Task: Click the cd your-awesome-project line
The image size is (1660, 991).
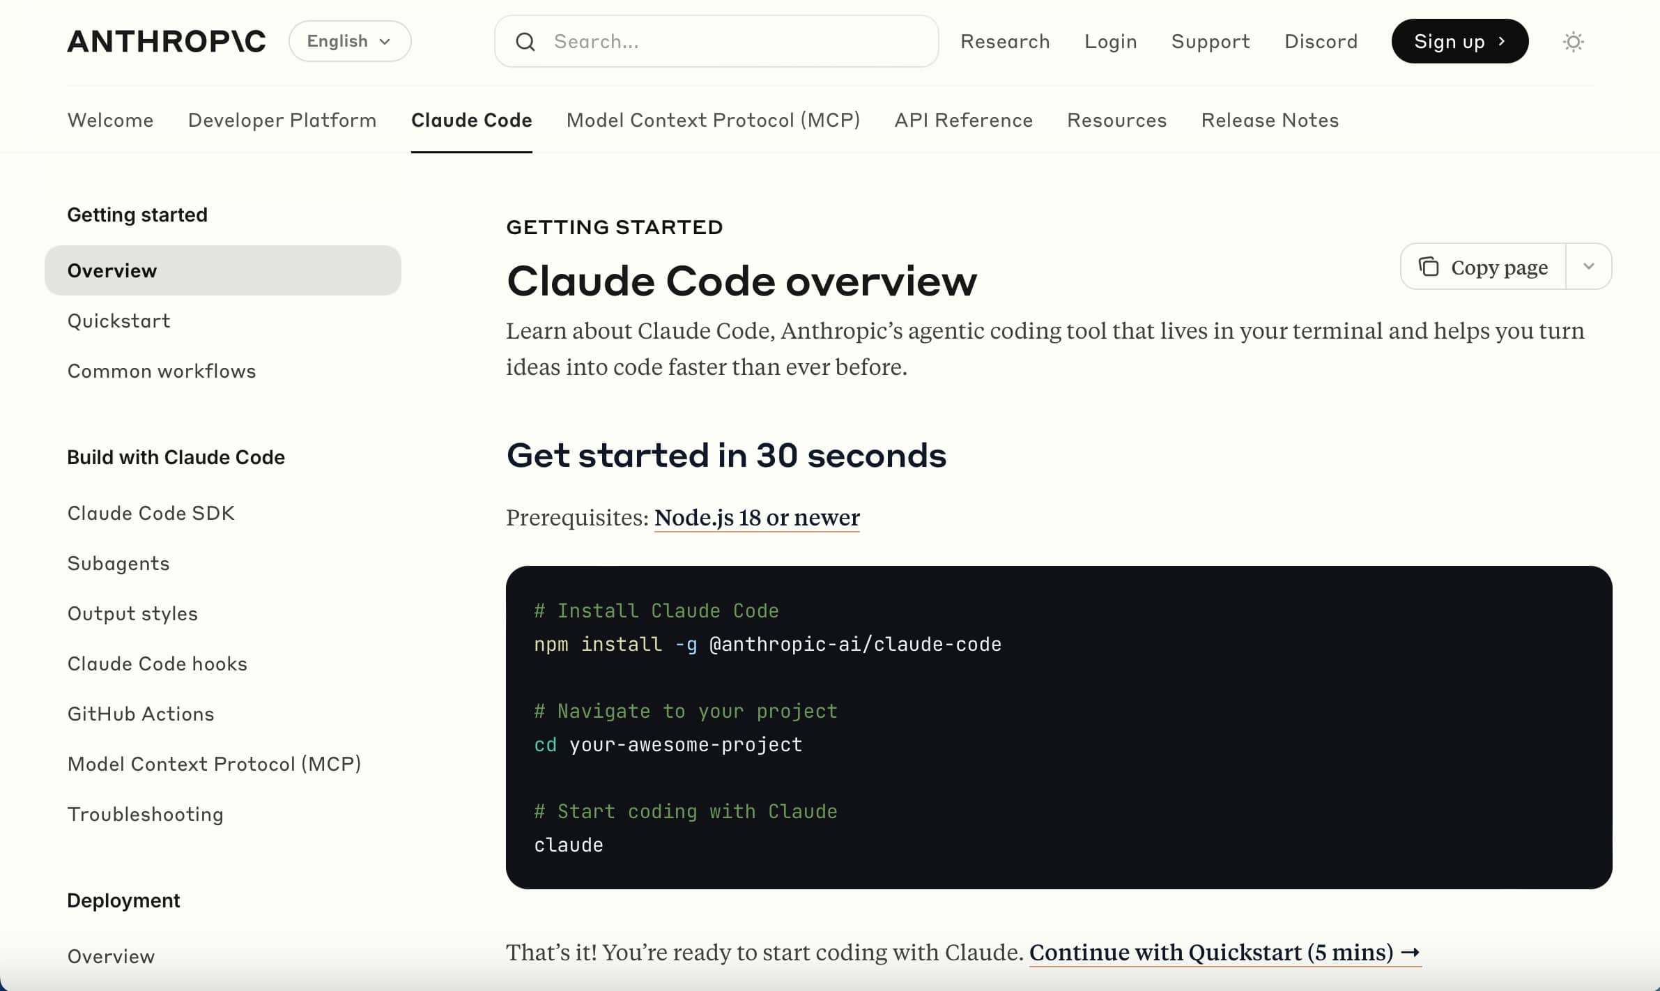Action: pos(668,744)
